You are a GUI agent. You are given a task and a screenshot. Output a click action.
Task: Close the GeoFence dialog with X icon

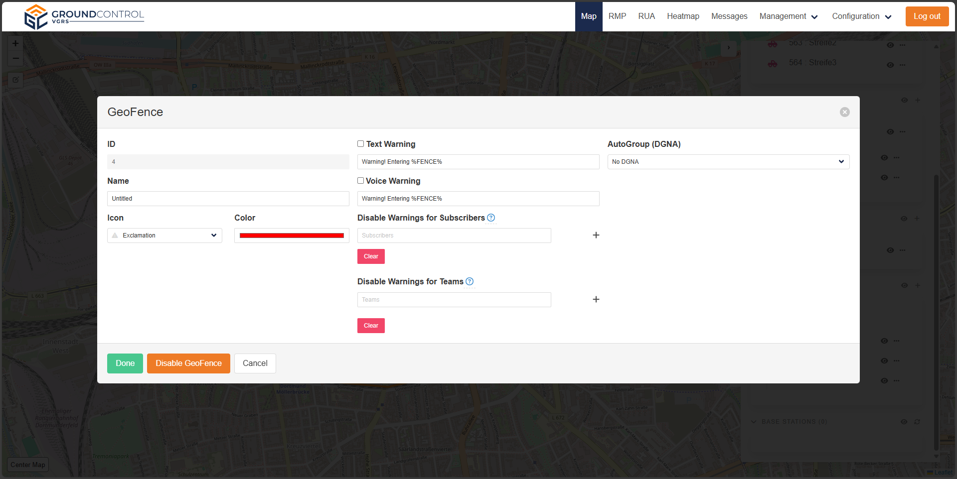click(844, 112)
